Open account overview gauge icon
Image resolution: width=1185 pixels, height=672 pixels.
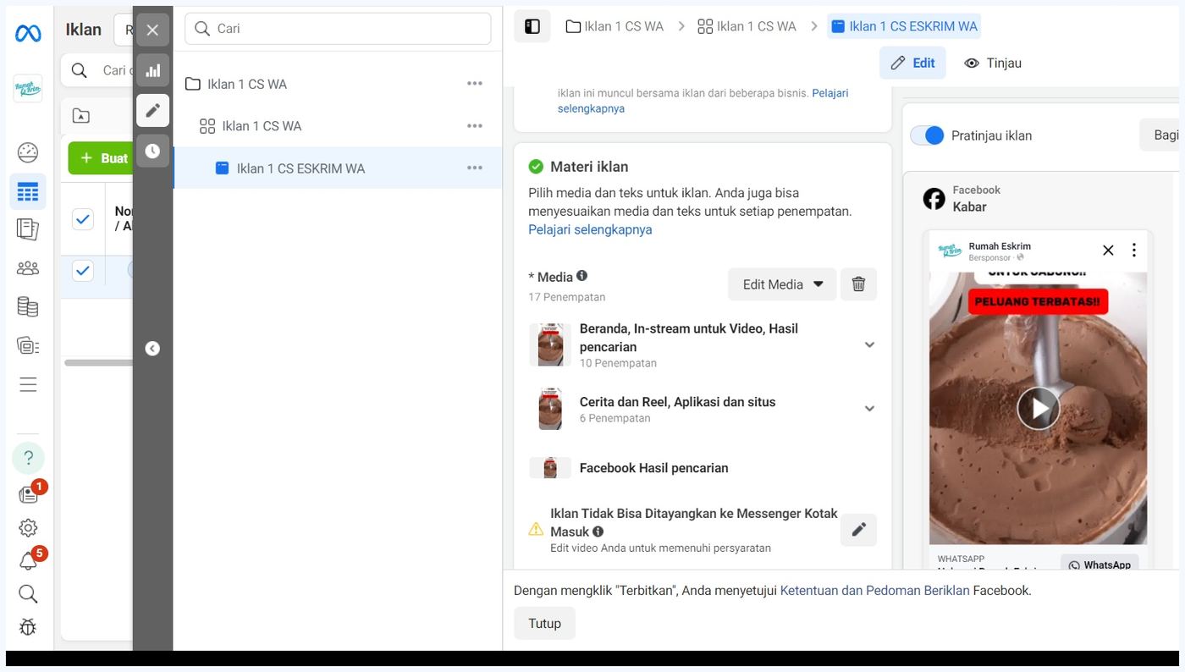[x=28, y=152]
